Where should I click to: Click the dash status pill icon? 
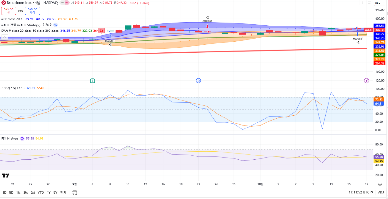pos(62,3)
